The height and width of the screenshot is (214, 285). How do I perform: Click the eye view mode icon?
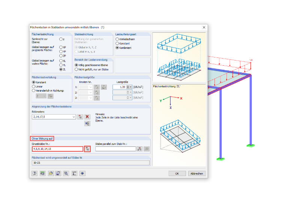(82, 173)
